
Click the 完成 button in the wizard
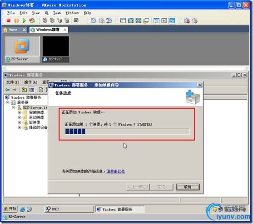click(161, 187)
